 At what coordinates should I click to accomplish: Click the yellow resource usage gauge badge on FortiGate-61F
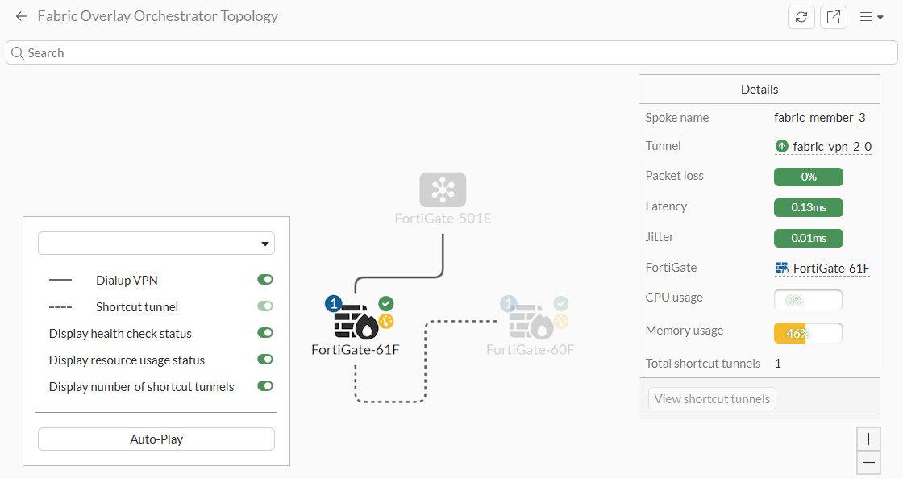(x=385, y=321)
